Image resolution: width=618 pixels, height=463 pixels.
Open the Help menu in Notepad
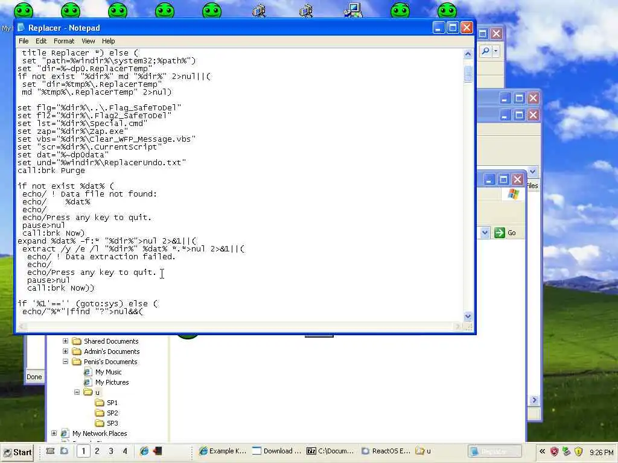[x=109, y=41]
